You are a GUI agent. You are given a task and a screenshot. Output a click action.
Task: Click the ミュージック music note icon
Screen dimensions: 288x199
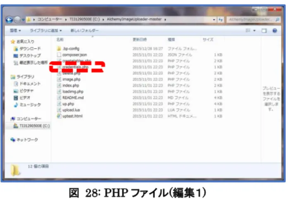(x=16, y=105)
